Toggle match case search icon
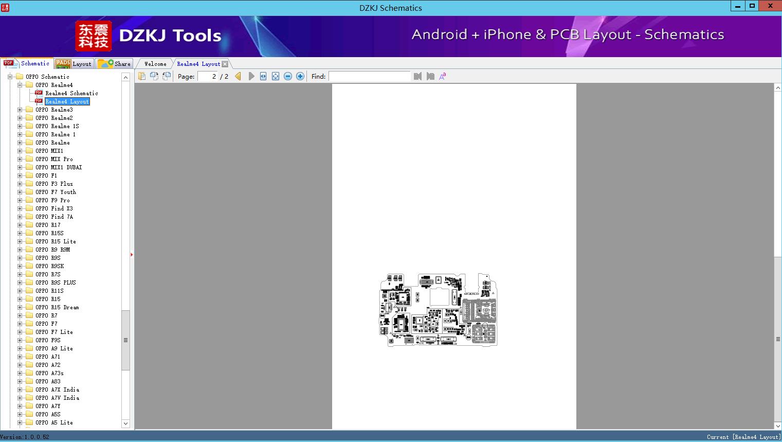Image resolution: width=782 pixels, height=442 pixels. [442, 76]
